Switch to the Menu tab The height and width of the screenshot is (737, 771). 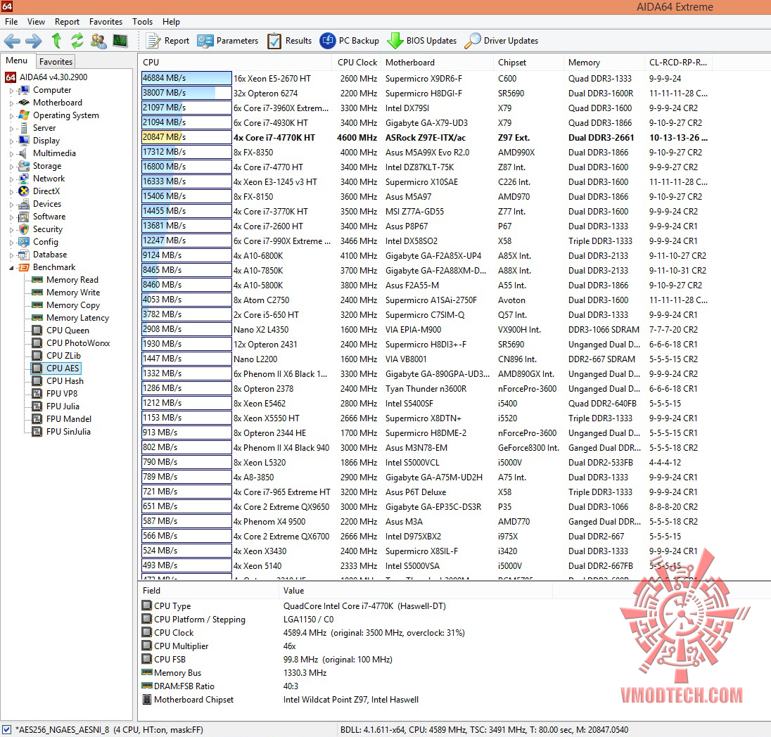(x=17, y=60)
